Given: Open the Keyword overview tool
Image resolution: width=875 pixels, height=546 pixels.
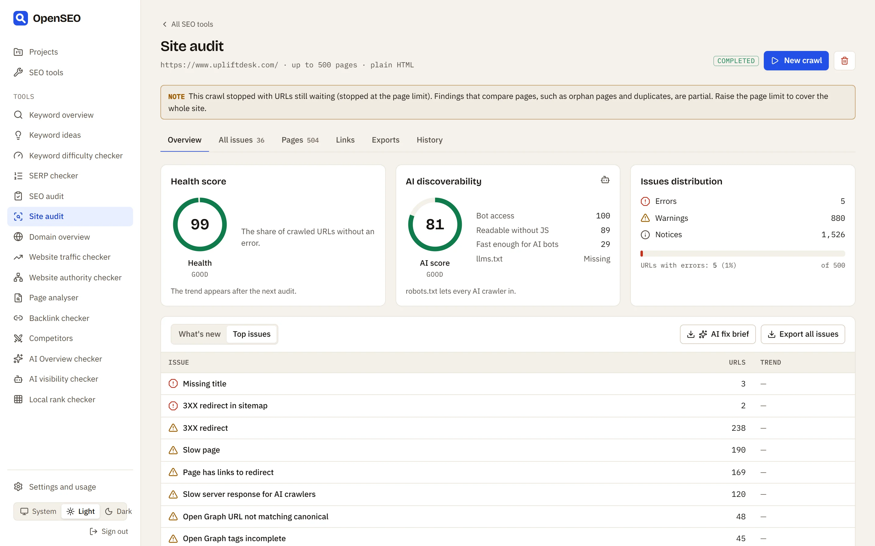Looking at the screenshot, I should 70,115.
